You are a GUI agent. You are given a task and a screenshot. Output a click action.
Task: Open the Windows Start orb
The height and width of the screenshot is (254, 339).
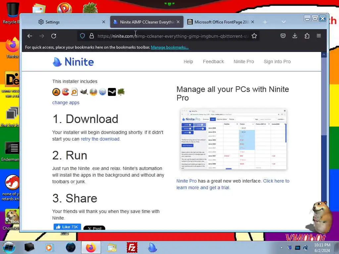[x=9, y=247]
